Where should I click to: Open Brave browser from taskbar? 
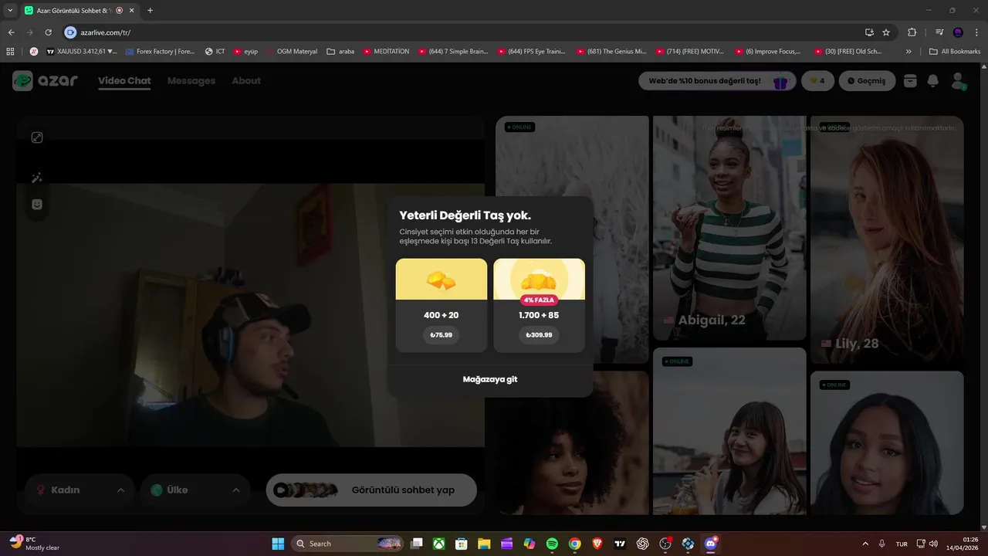597,544
